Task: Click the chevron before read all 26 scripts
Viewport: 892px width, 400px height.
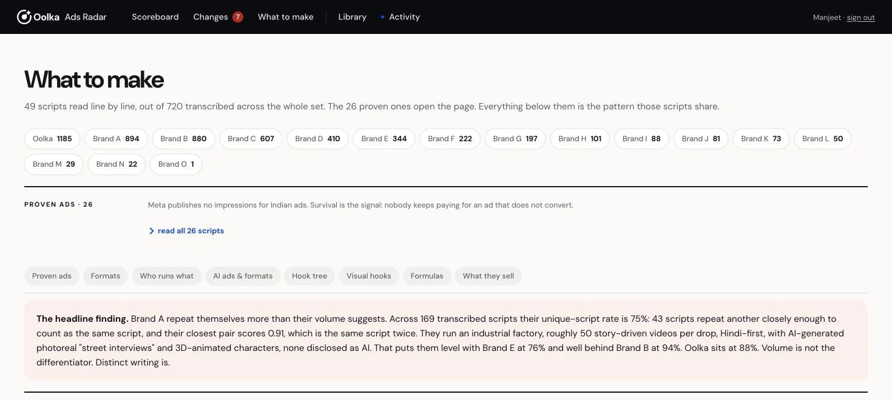Action: coord(152,231)
